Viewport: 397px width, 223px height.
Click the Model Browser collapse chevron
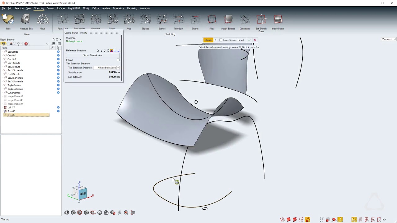(x=47, y=44)
